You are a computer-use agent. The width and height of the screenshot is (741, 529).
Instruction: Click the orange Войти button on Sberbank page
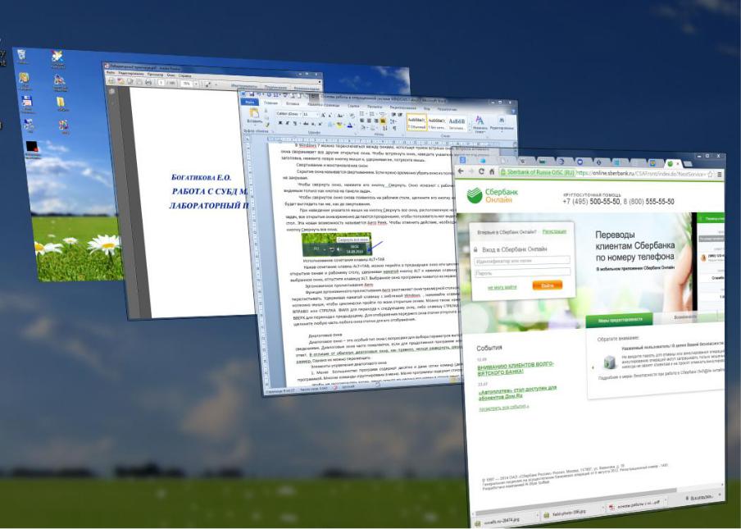coord(548,285)
